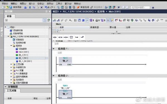
Task: Click insert network icon in editor toolbar
Action: pyautogui.click(x=54, y=20)
